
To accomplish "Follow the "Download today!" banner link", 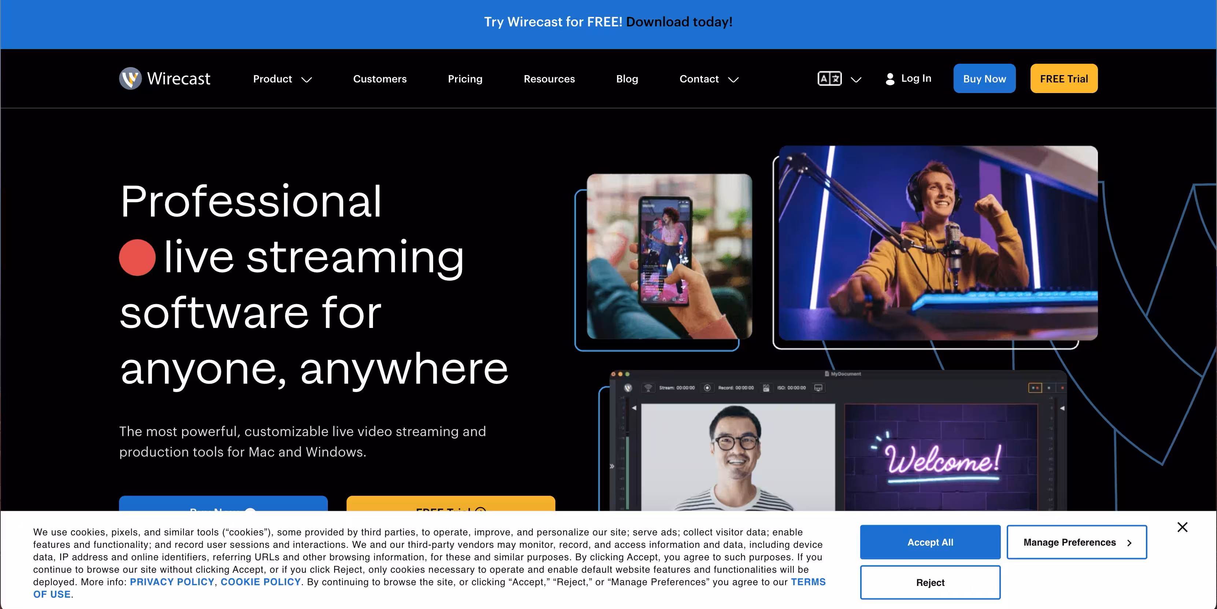I will 679,22.
